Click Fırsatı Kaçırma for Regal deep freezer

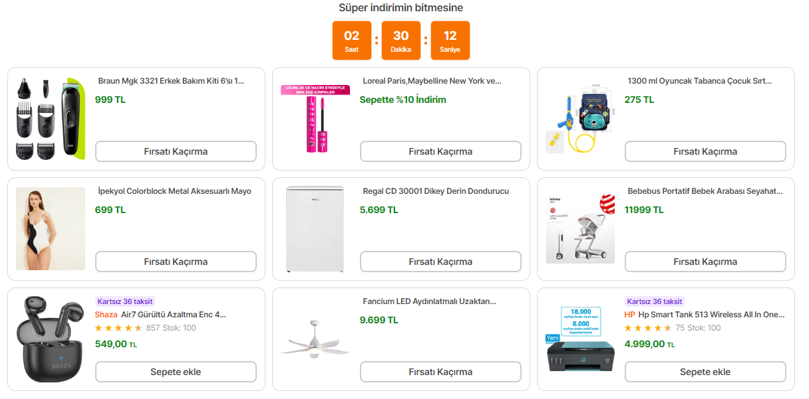(440, 262)
